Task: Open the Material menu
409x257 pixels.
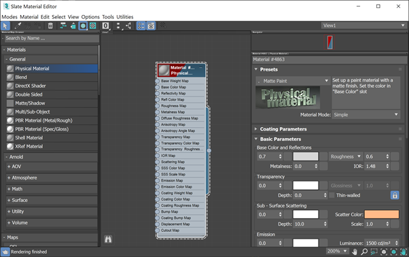Action: pos(29,17)
